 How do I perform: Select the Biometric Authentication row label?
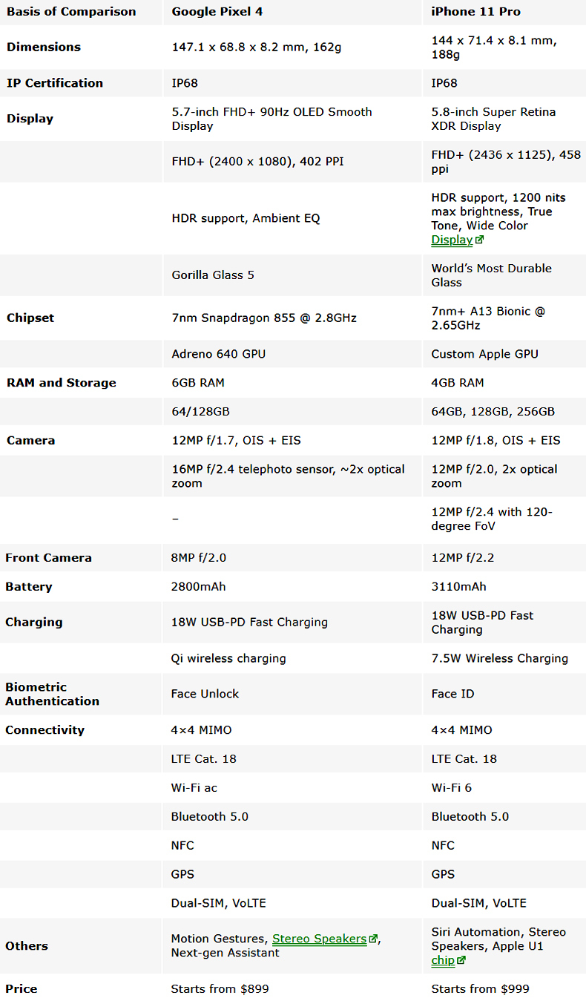pyautogui.click(x=52, y=694)
